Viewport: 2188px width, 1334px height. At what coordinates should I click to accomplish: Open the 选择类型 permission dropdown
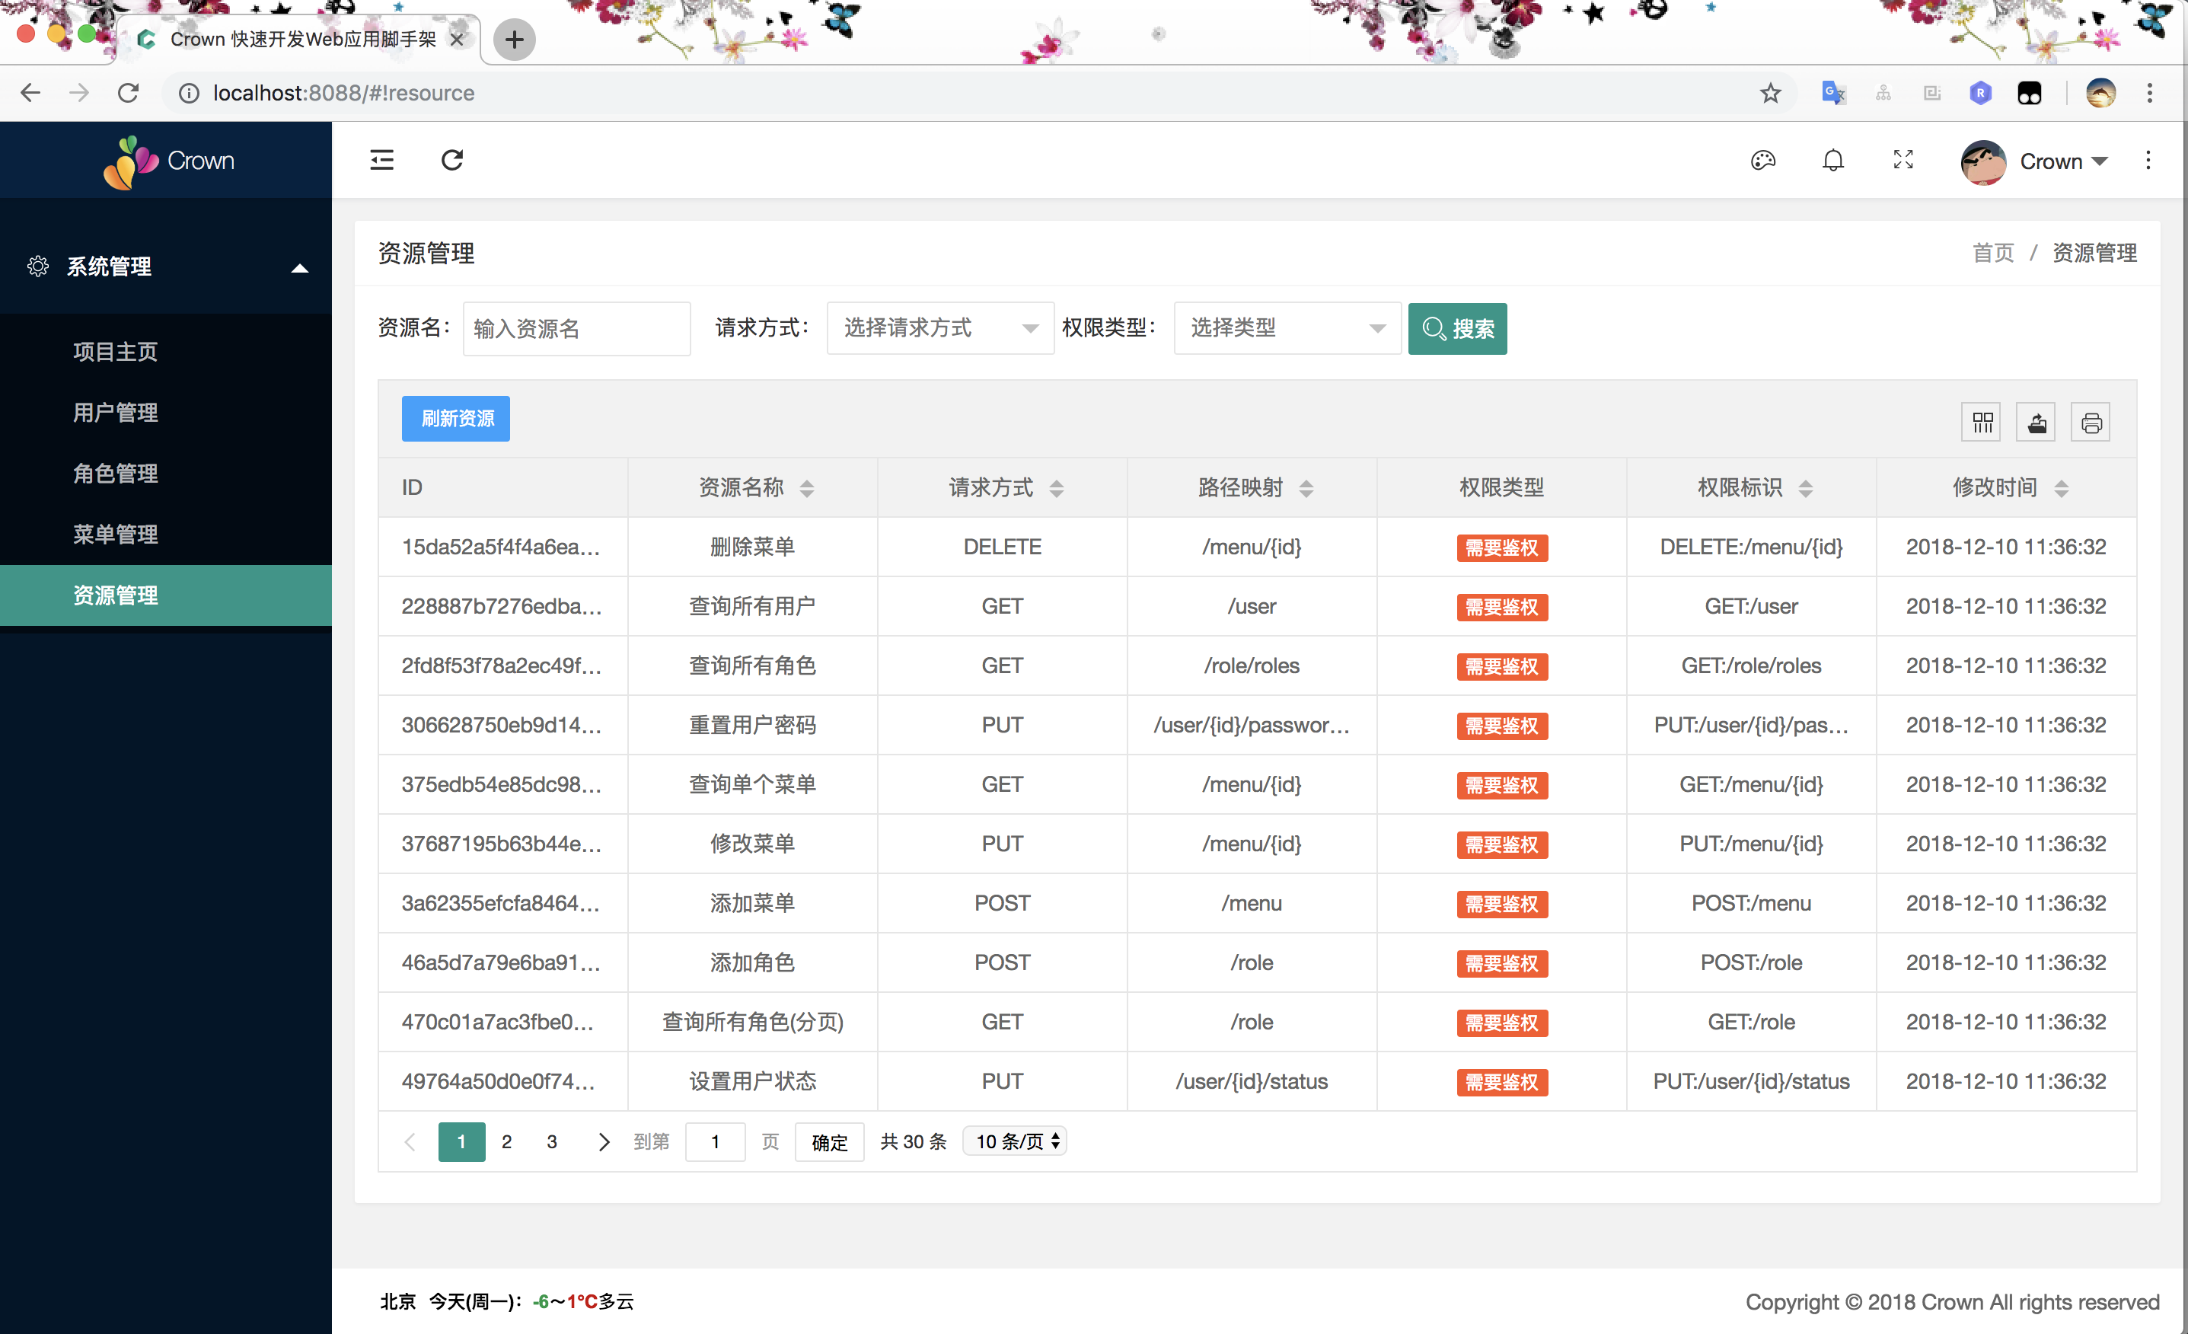click(1287, 329)
